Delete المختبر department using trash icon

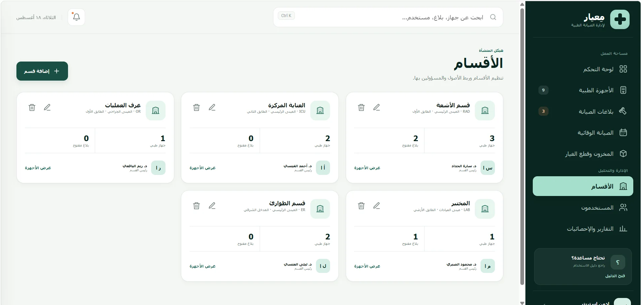click(361, 206)
